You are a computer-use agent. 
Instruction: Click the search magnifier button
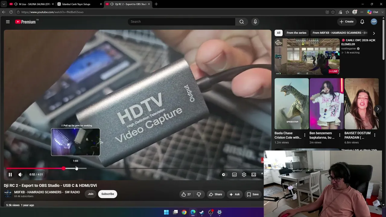(242, 22)
